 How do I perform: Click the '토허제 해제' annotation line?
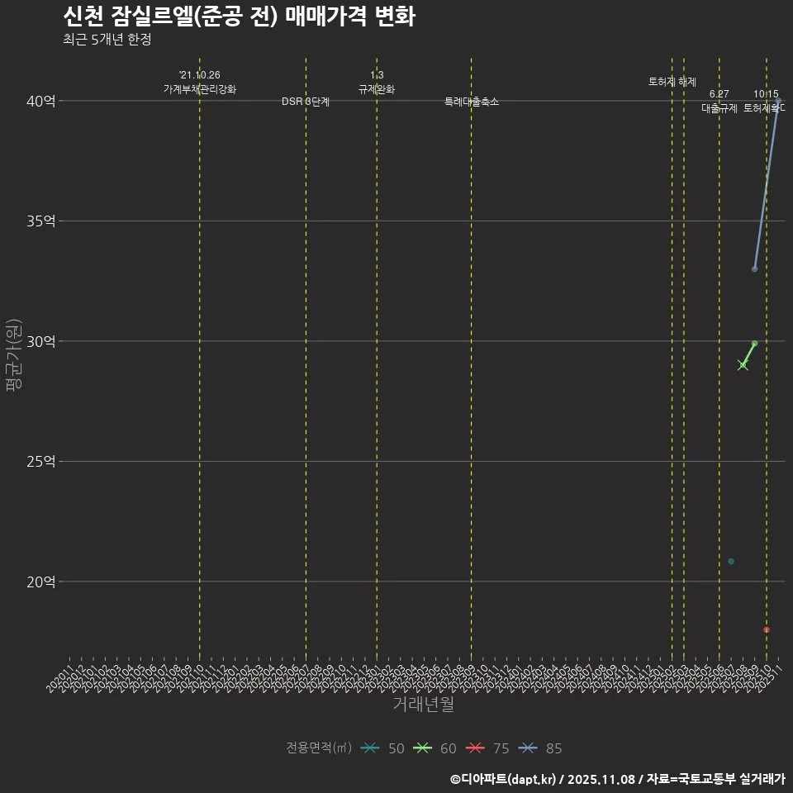tap(673, 81)
